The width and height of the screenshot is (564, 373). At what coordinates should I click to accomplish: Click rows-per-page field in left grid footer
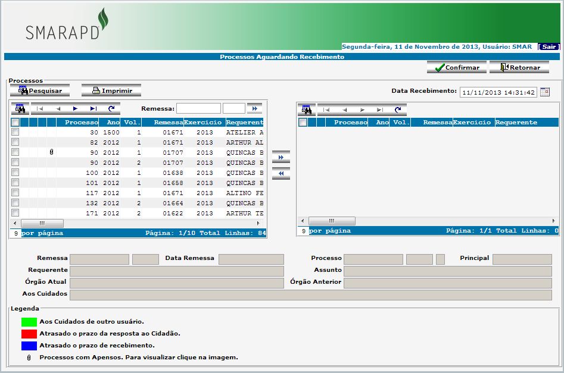[16, 233]
